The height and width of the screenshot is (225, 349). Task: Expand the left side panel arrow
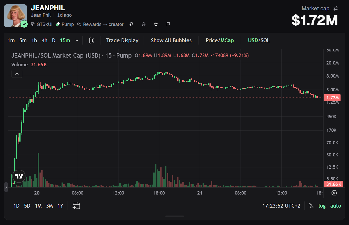[6, 187]
